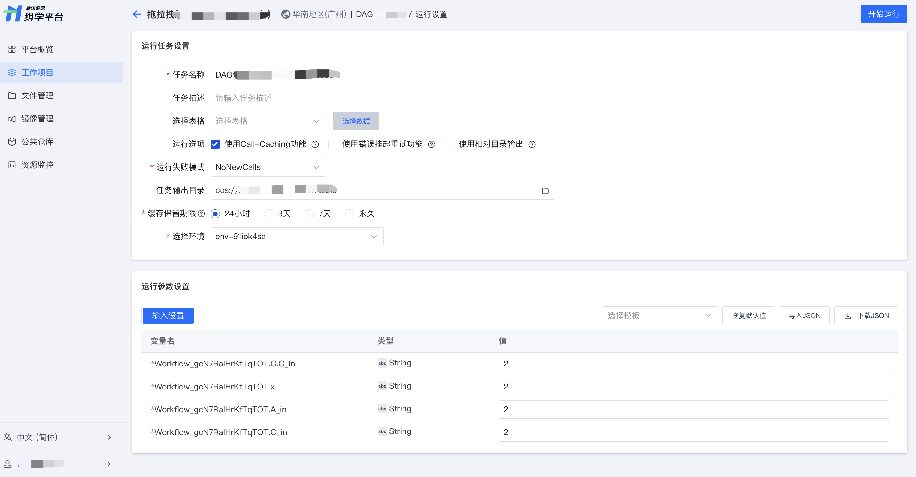Click the 任务描述 input field

(382, 98)
